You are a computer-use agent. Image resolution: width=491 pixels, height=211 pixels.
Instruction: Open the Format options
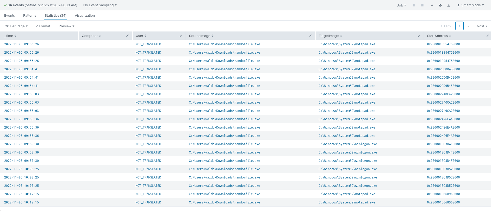[x=43, y=26]
